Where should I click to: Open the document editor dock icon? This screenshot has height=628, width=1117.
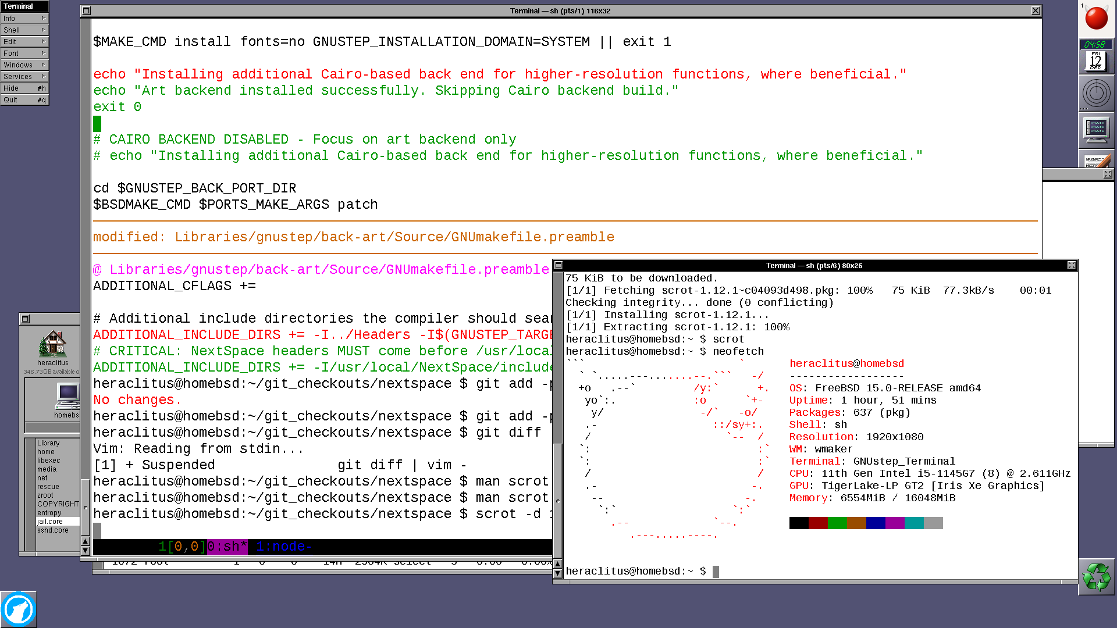point(1096,160)
